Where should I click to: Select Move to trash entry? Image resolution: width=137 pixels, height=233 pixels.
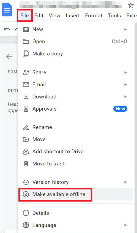coord(75,164)
